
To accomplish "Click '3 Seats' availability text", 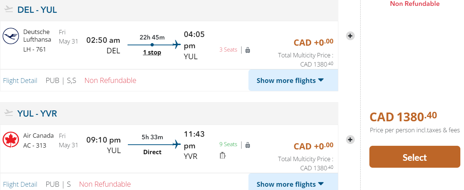I will pyautogui.click(x=228, y=50).
